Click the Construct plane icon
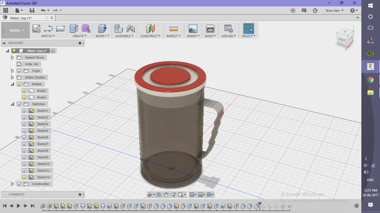 click(150, 29)
